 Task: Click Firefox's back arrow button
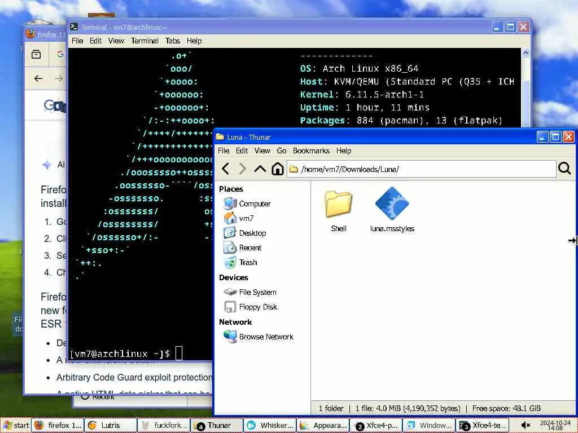pos(38,78)
